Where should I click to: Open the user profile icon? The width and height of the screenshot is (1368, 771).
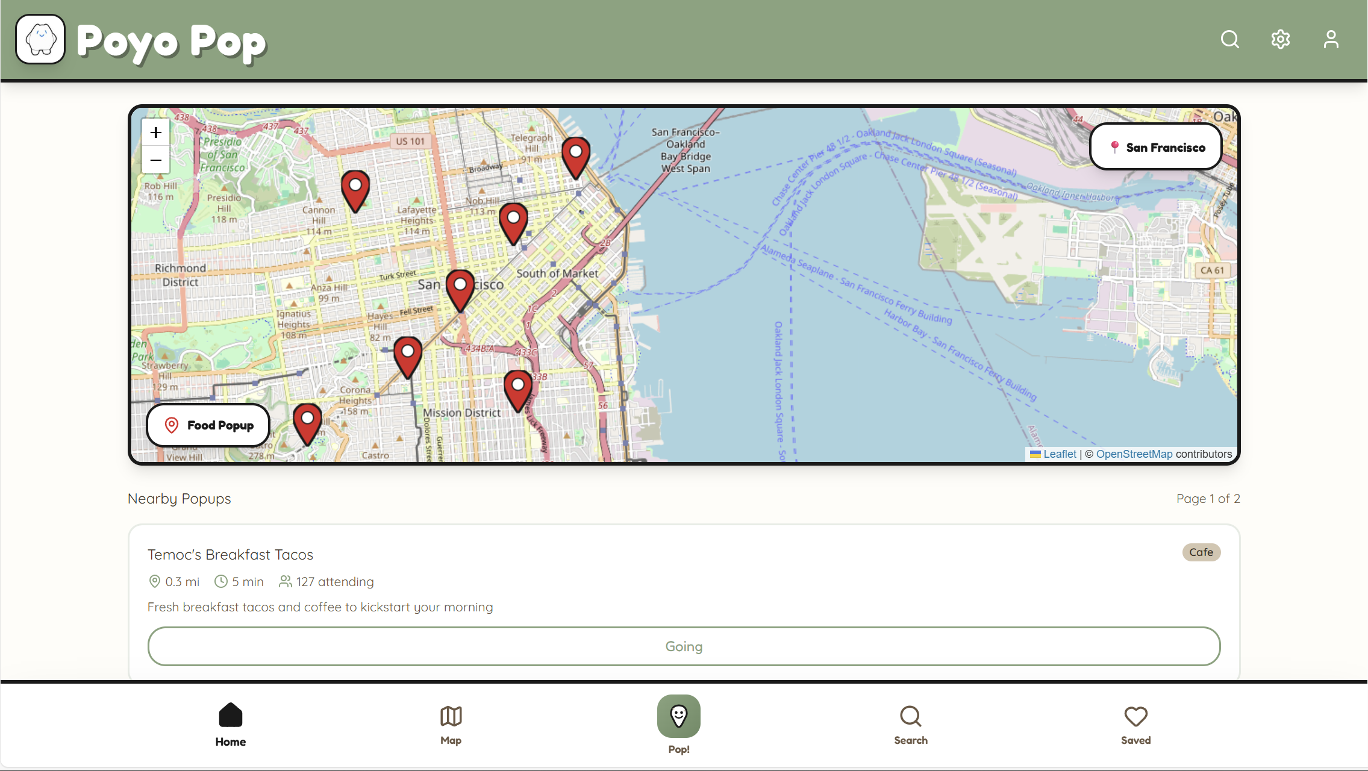(1331, 40)
